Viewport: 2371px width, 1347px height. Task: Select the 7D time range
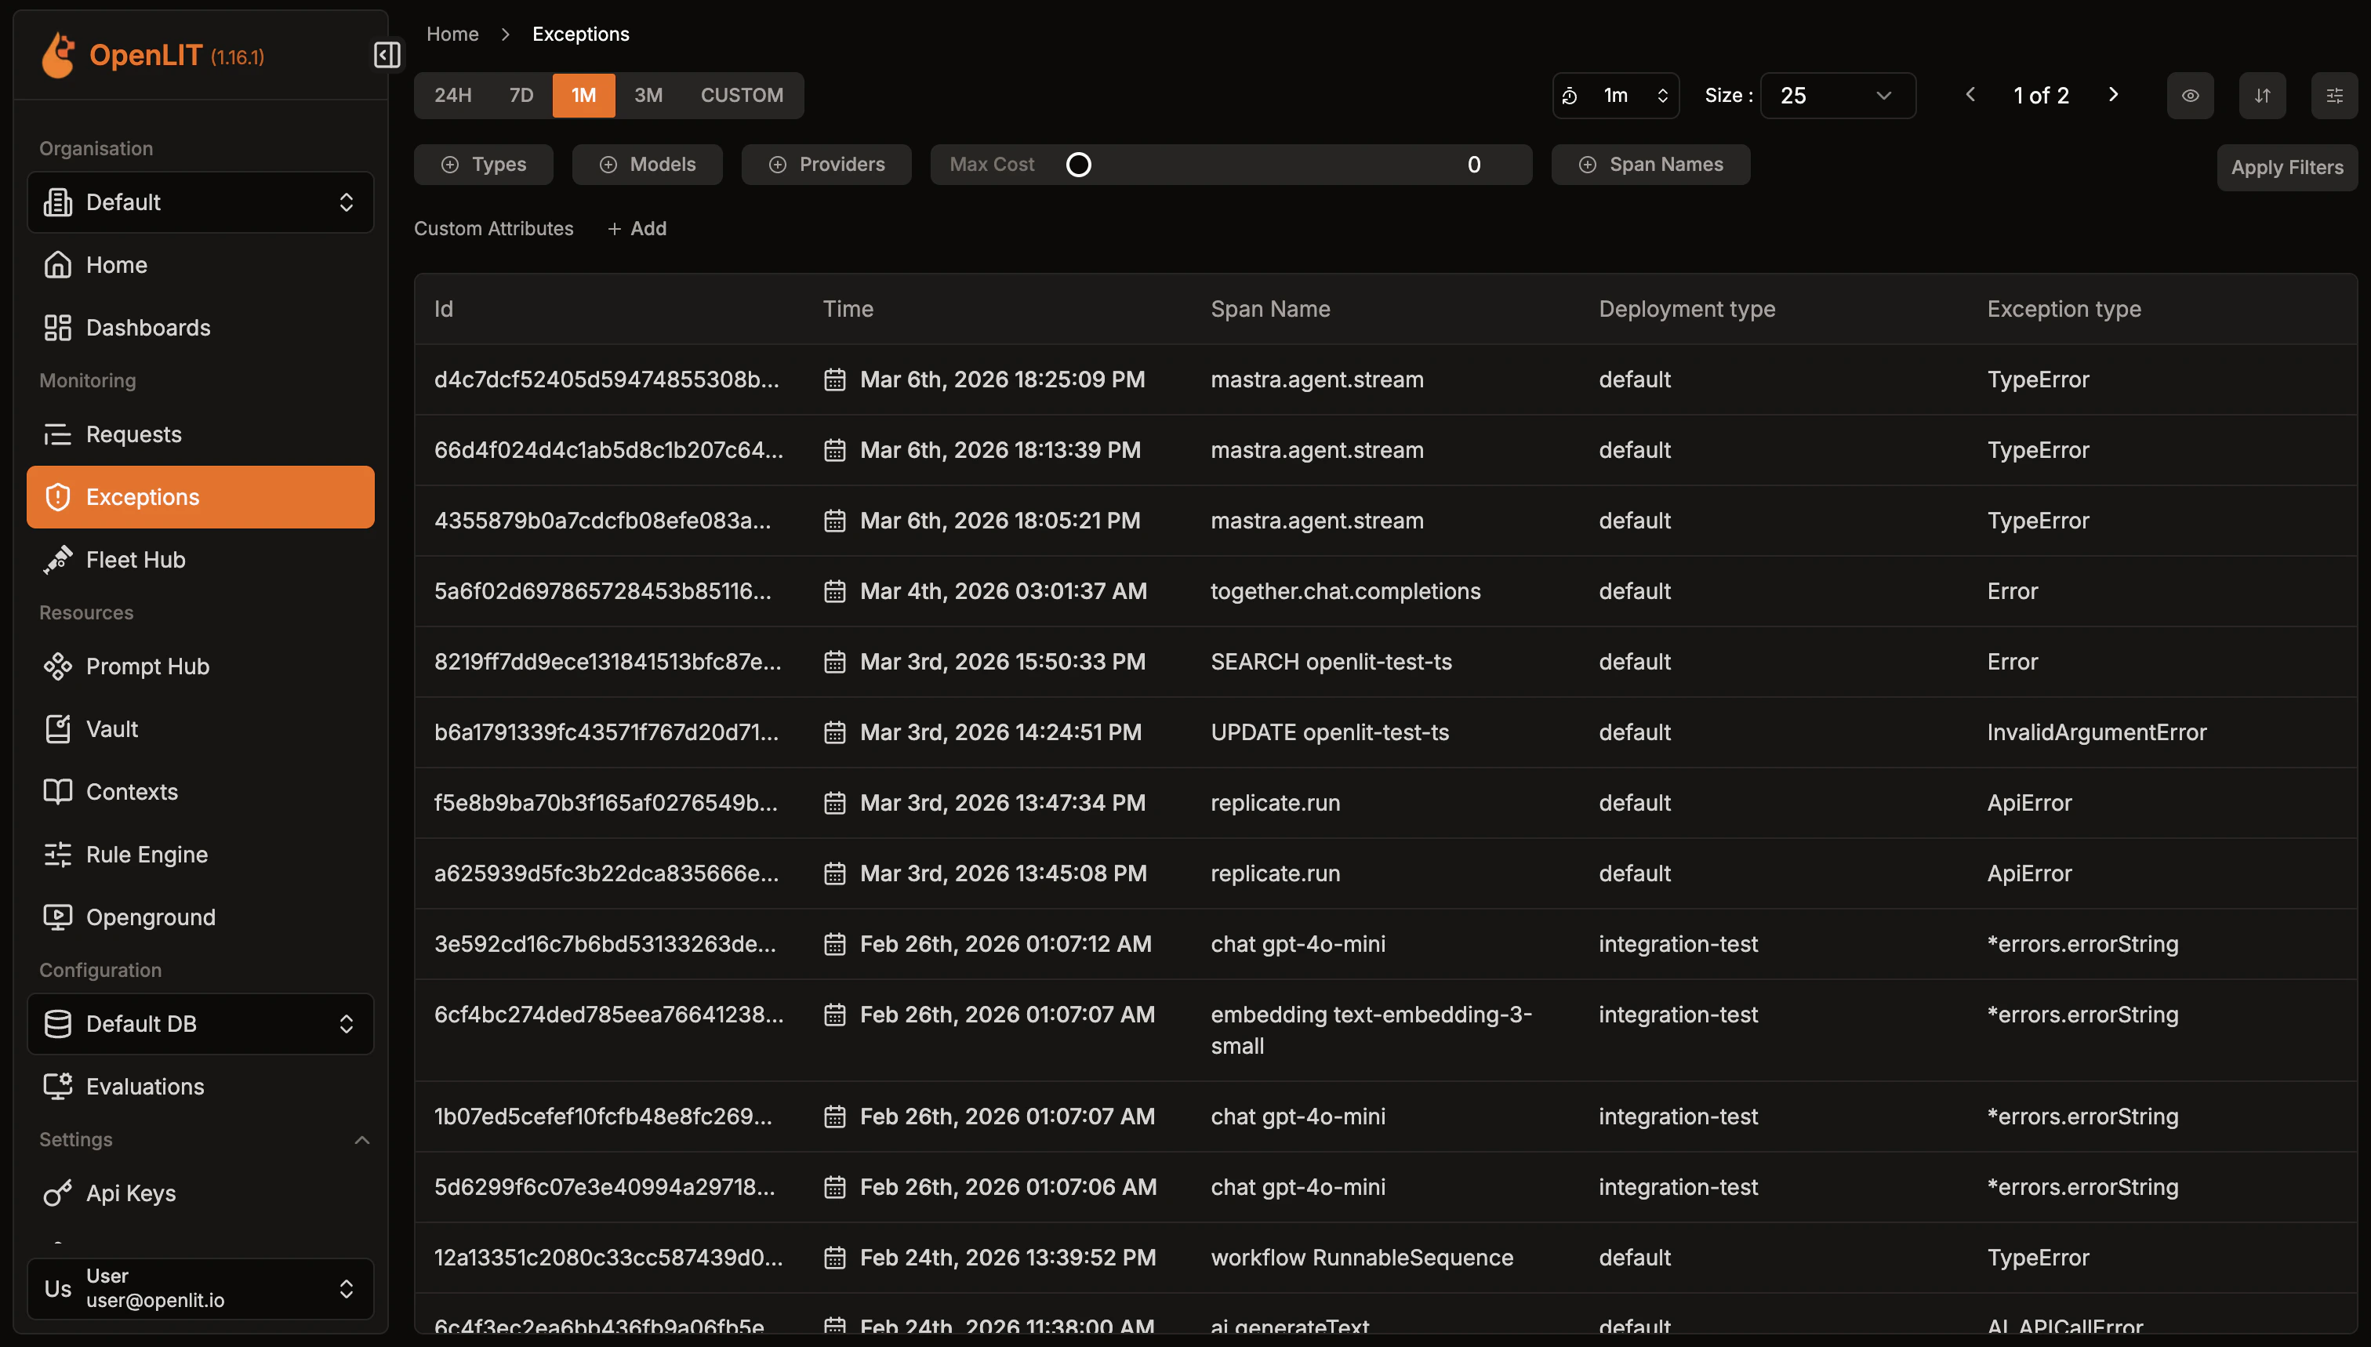pos(521,96)
